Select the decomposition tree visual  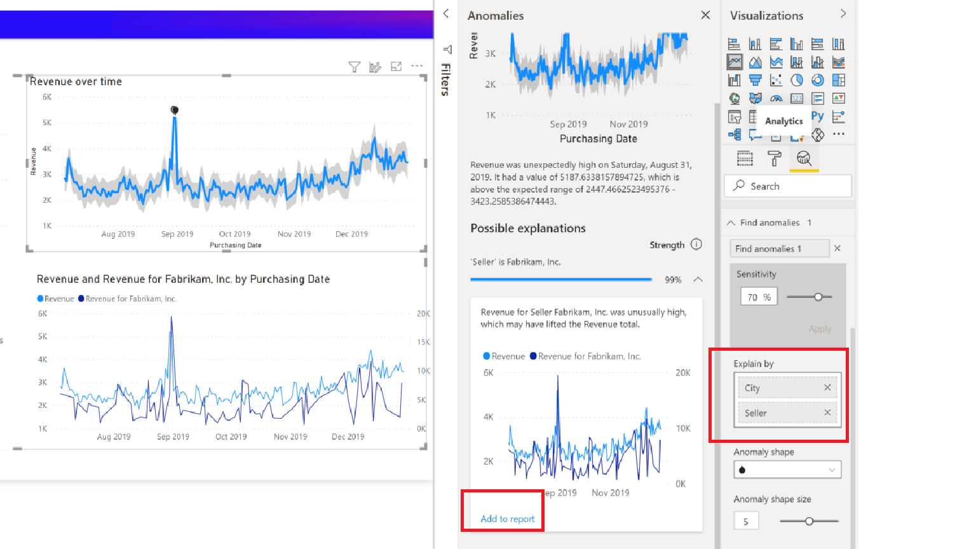735,135
